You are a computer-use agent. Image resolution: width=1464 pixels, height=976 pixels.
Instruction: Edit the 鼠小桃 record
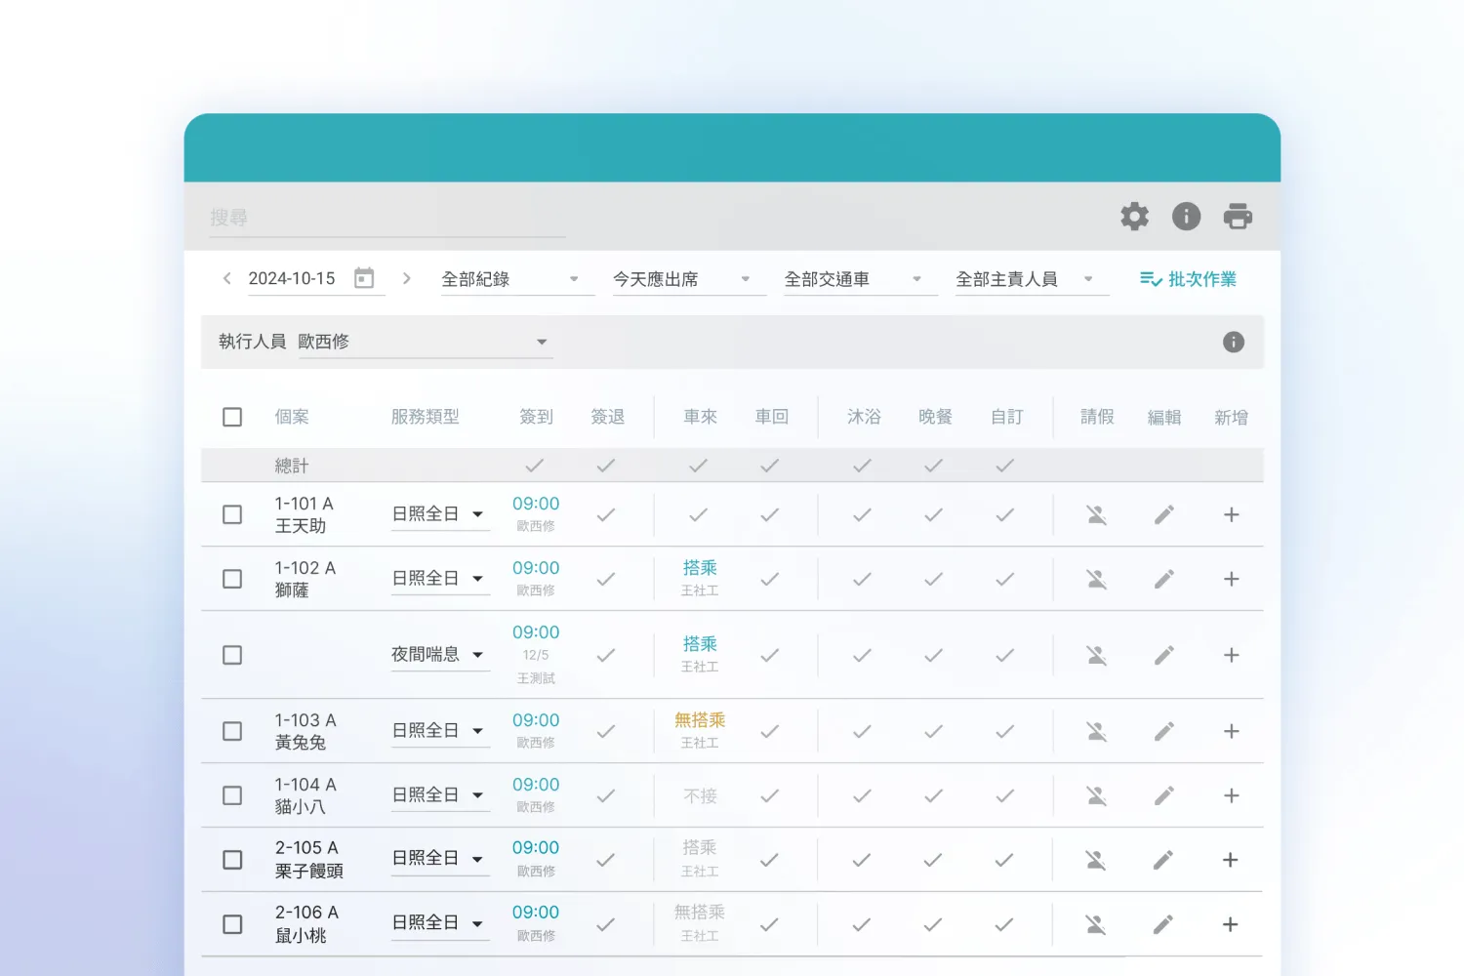point(1163,924)
